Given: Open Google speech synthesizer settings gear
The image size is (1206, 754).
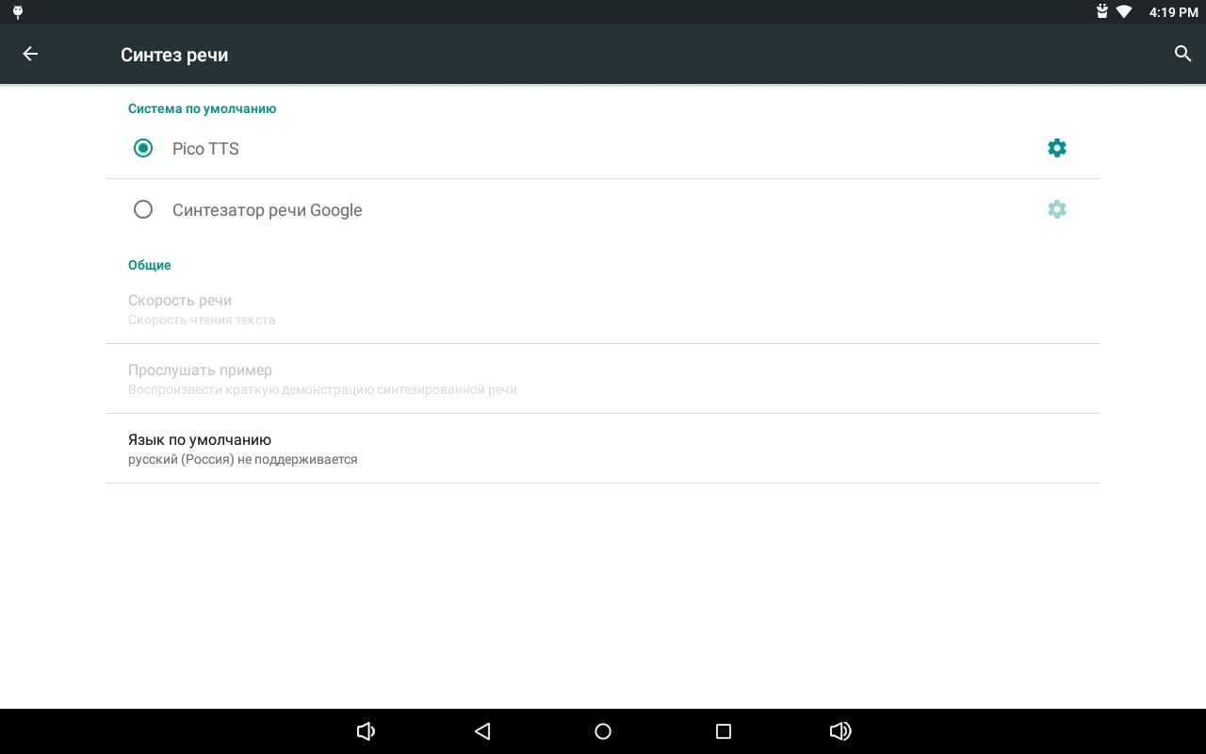Looking at the screenshot, I should click(x=1057, y=209).
